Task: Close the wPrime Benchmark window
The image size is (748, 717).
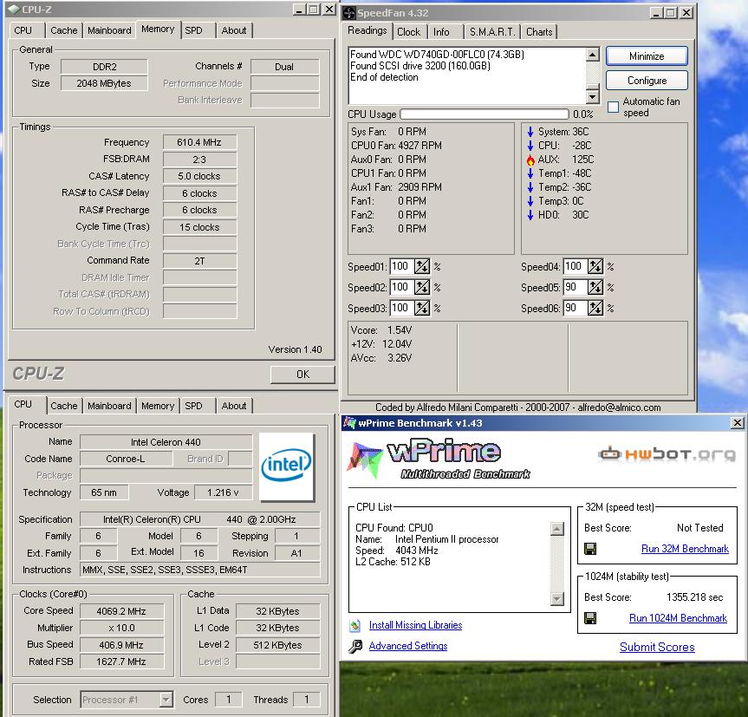Action: [x=737, y=423]
